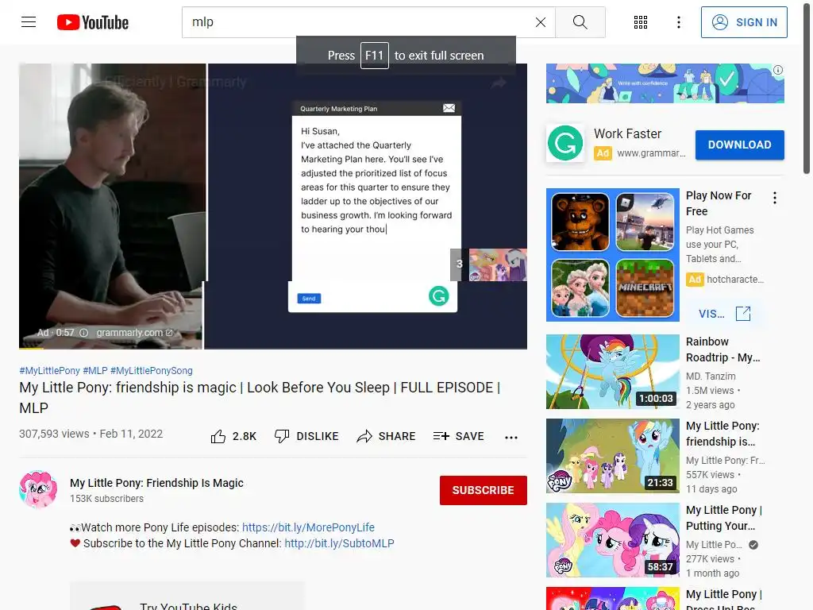The height and width of the screenshot is (610, 813).
Task: Click the YouTube logo
Action: coord(93,22)
